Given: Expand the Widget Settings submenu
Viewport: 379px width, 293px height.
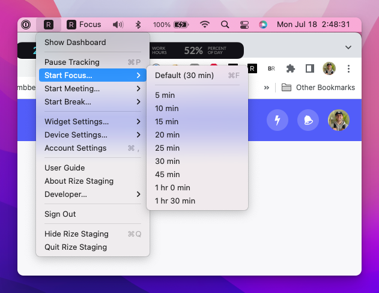Looking at the screenshot, I should coord(92,121).
